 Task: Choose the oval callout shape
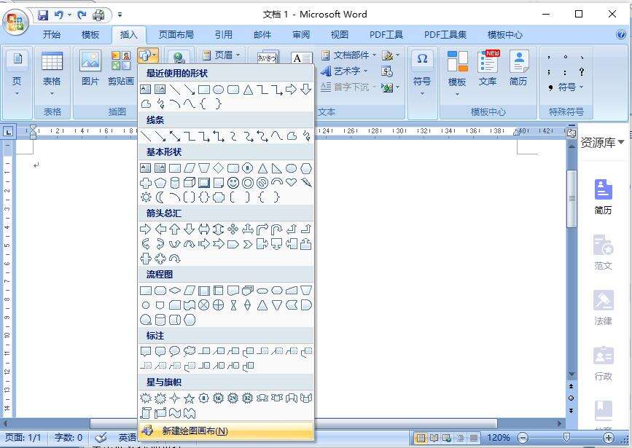coord(174,351)
